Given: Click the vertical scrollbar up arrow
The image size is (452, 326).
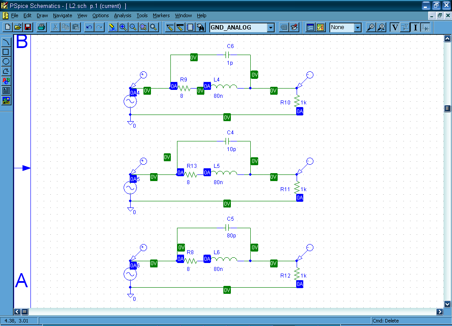Looking at the screenshot, I should click(x=447, y=39).
